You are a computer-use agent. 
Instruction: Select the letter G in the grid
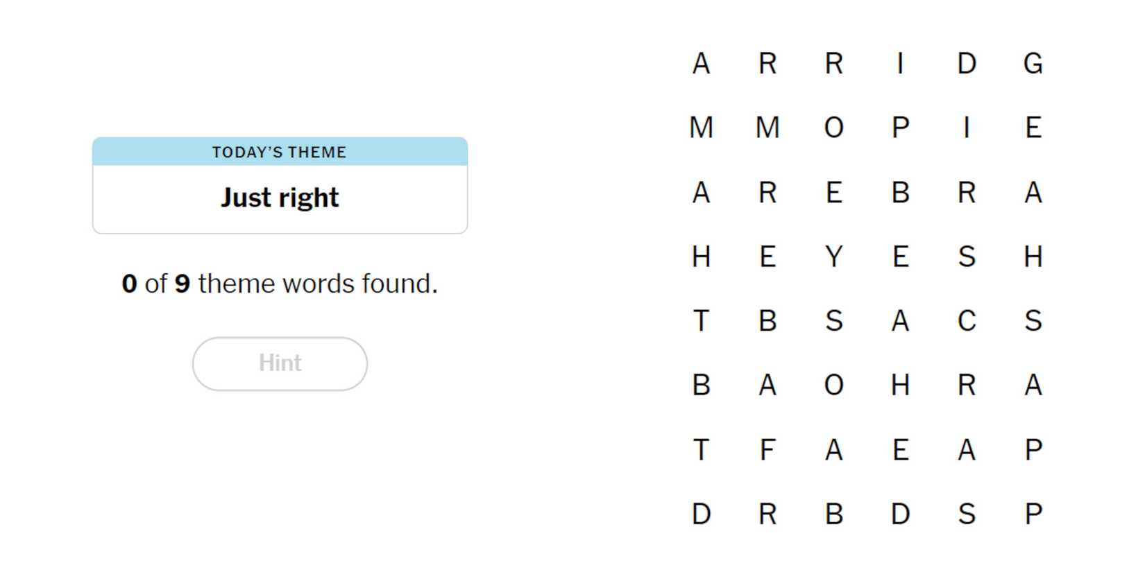1033,64
